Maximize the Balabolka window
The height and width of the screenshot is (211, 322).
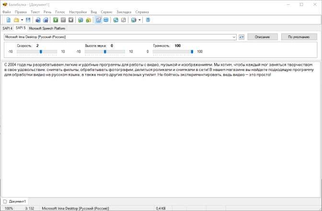301,4
